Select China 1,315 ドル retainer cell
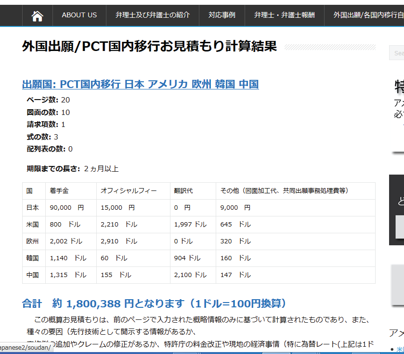 coord(71,275)
